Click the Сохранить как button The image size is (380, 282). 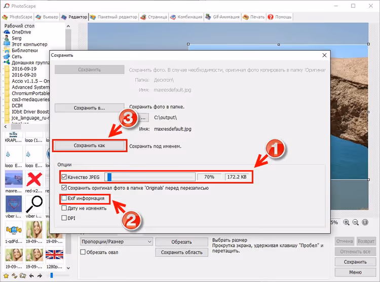coord(89,146)
